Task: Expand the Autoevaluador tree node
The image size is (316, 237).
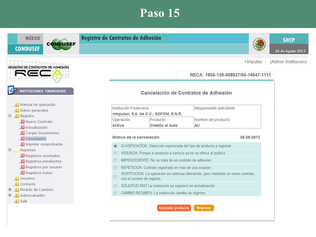Action: pos(10,195)
